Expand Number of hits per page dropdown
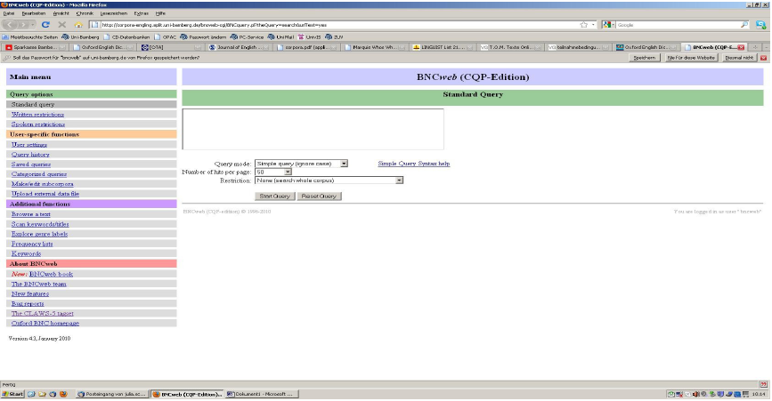This screenshot has width=772, height=401. pos(288,172)
